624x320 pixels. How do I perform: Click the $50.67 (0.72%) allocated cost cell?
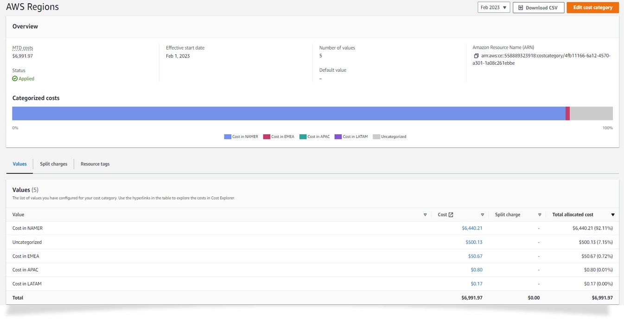tap(597, 256)
